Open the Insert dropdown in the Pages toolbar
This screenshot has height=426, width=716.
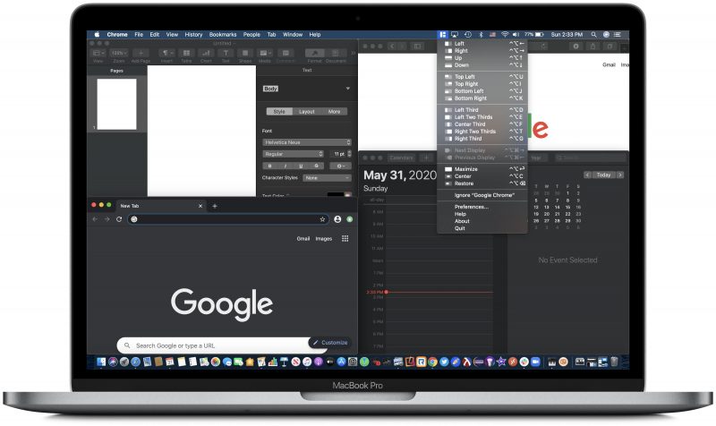click(x=166, y=54)
